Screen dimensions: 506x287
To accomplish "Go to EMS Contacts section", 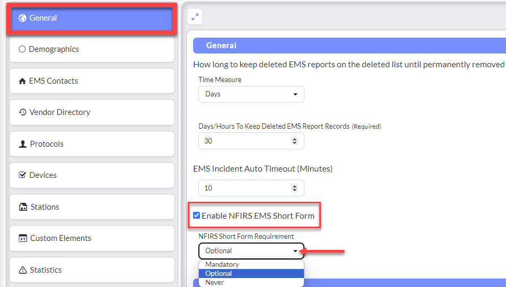I will [x=92, y=81].
